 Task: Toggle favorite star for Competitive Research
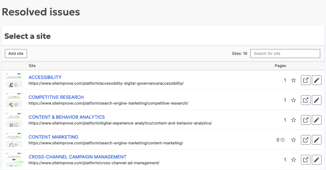(x=294, y=100)
